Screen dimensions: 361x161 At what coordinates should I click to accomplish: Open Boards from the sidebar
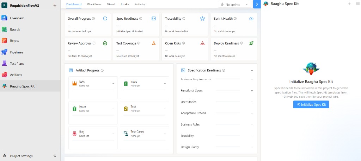click(30, 30)
